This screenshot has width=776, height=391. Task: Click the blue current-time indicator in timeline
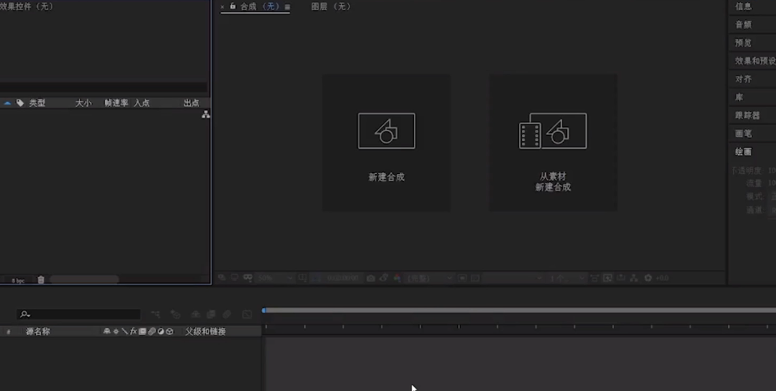point(264,310)
